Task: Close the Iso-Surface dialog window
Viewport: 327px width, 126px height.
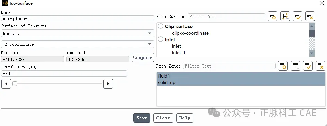Action: tap(322, 3)
